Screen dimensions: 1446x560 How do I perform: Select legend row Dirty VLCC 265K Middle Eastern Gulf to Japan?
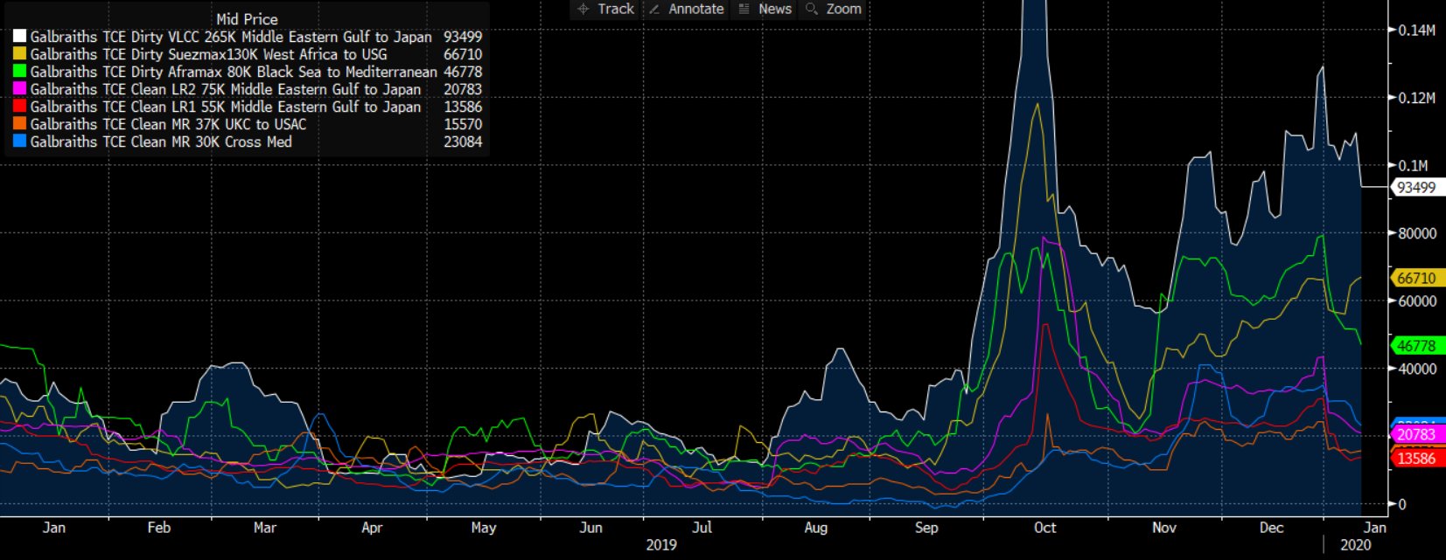(248, 37)
